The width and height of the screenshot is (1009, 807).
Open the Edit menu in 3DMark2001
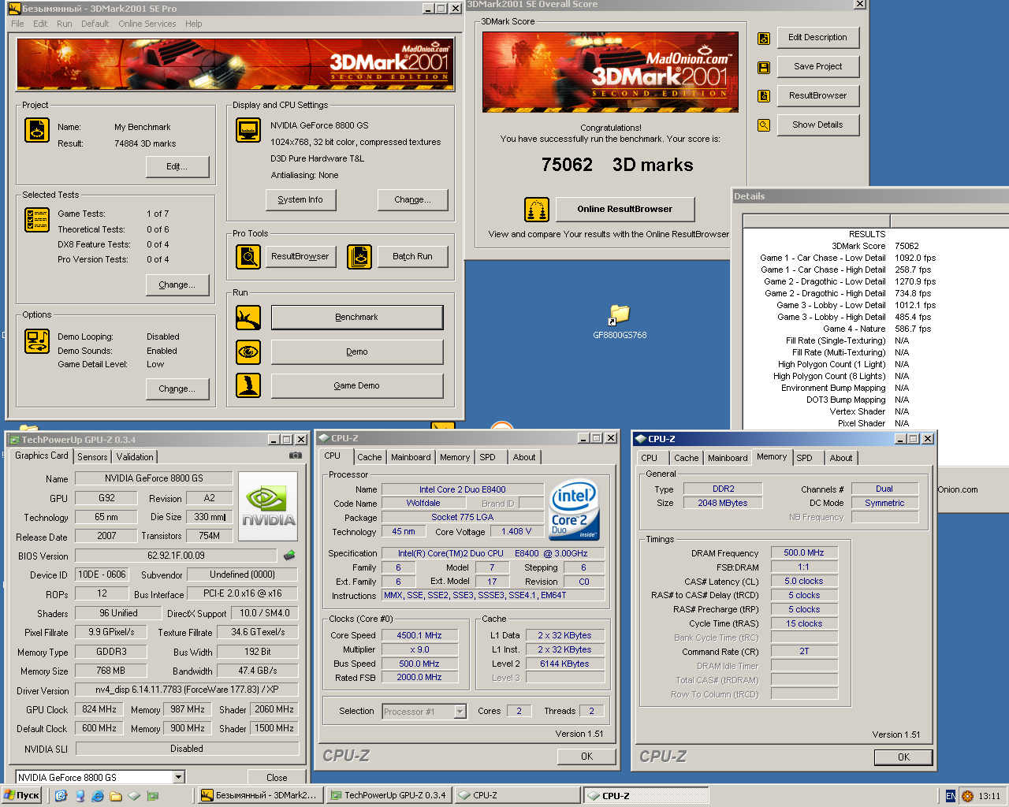pos(40,24)
